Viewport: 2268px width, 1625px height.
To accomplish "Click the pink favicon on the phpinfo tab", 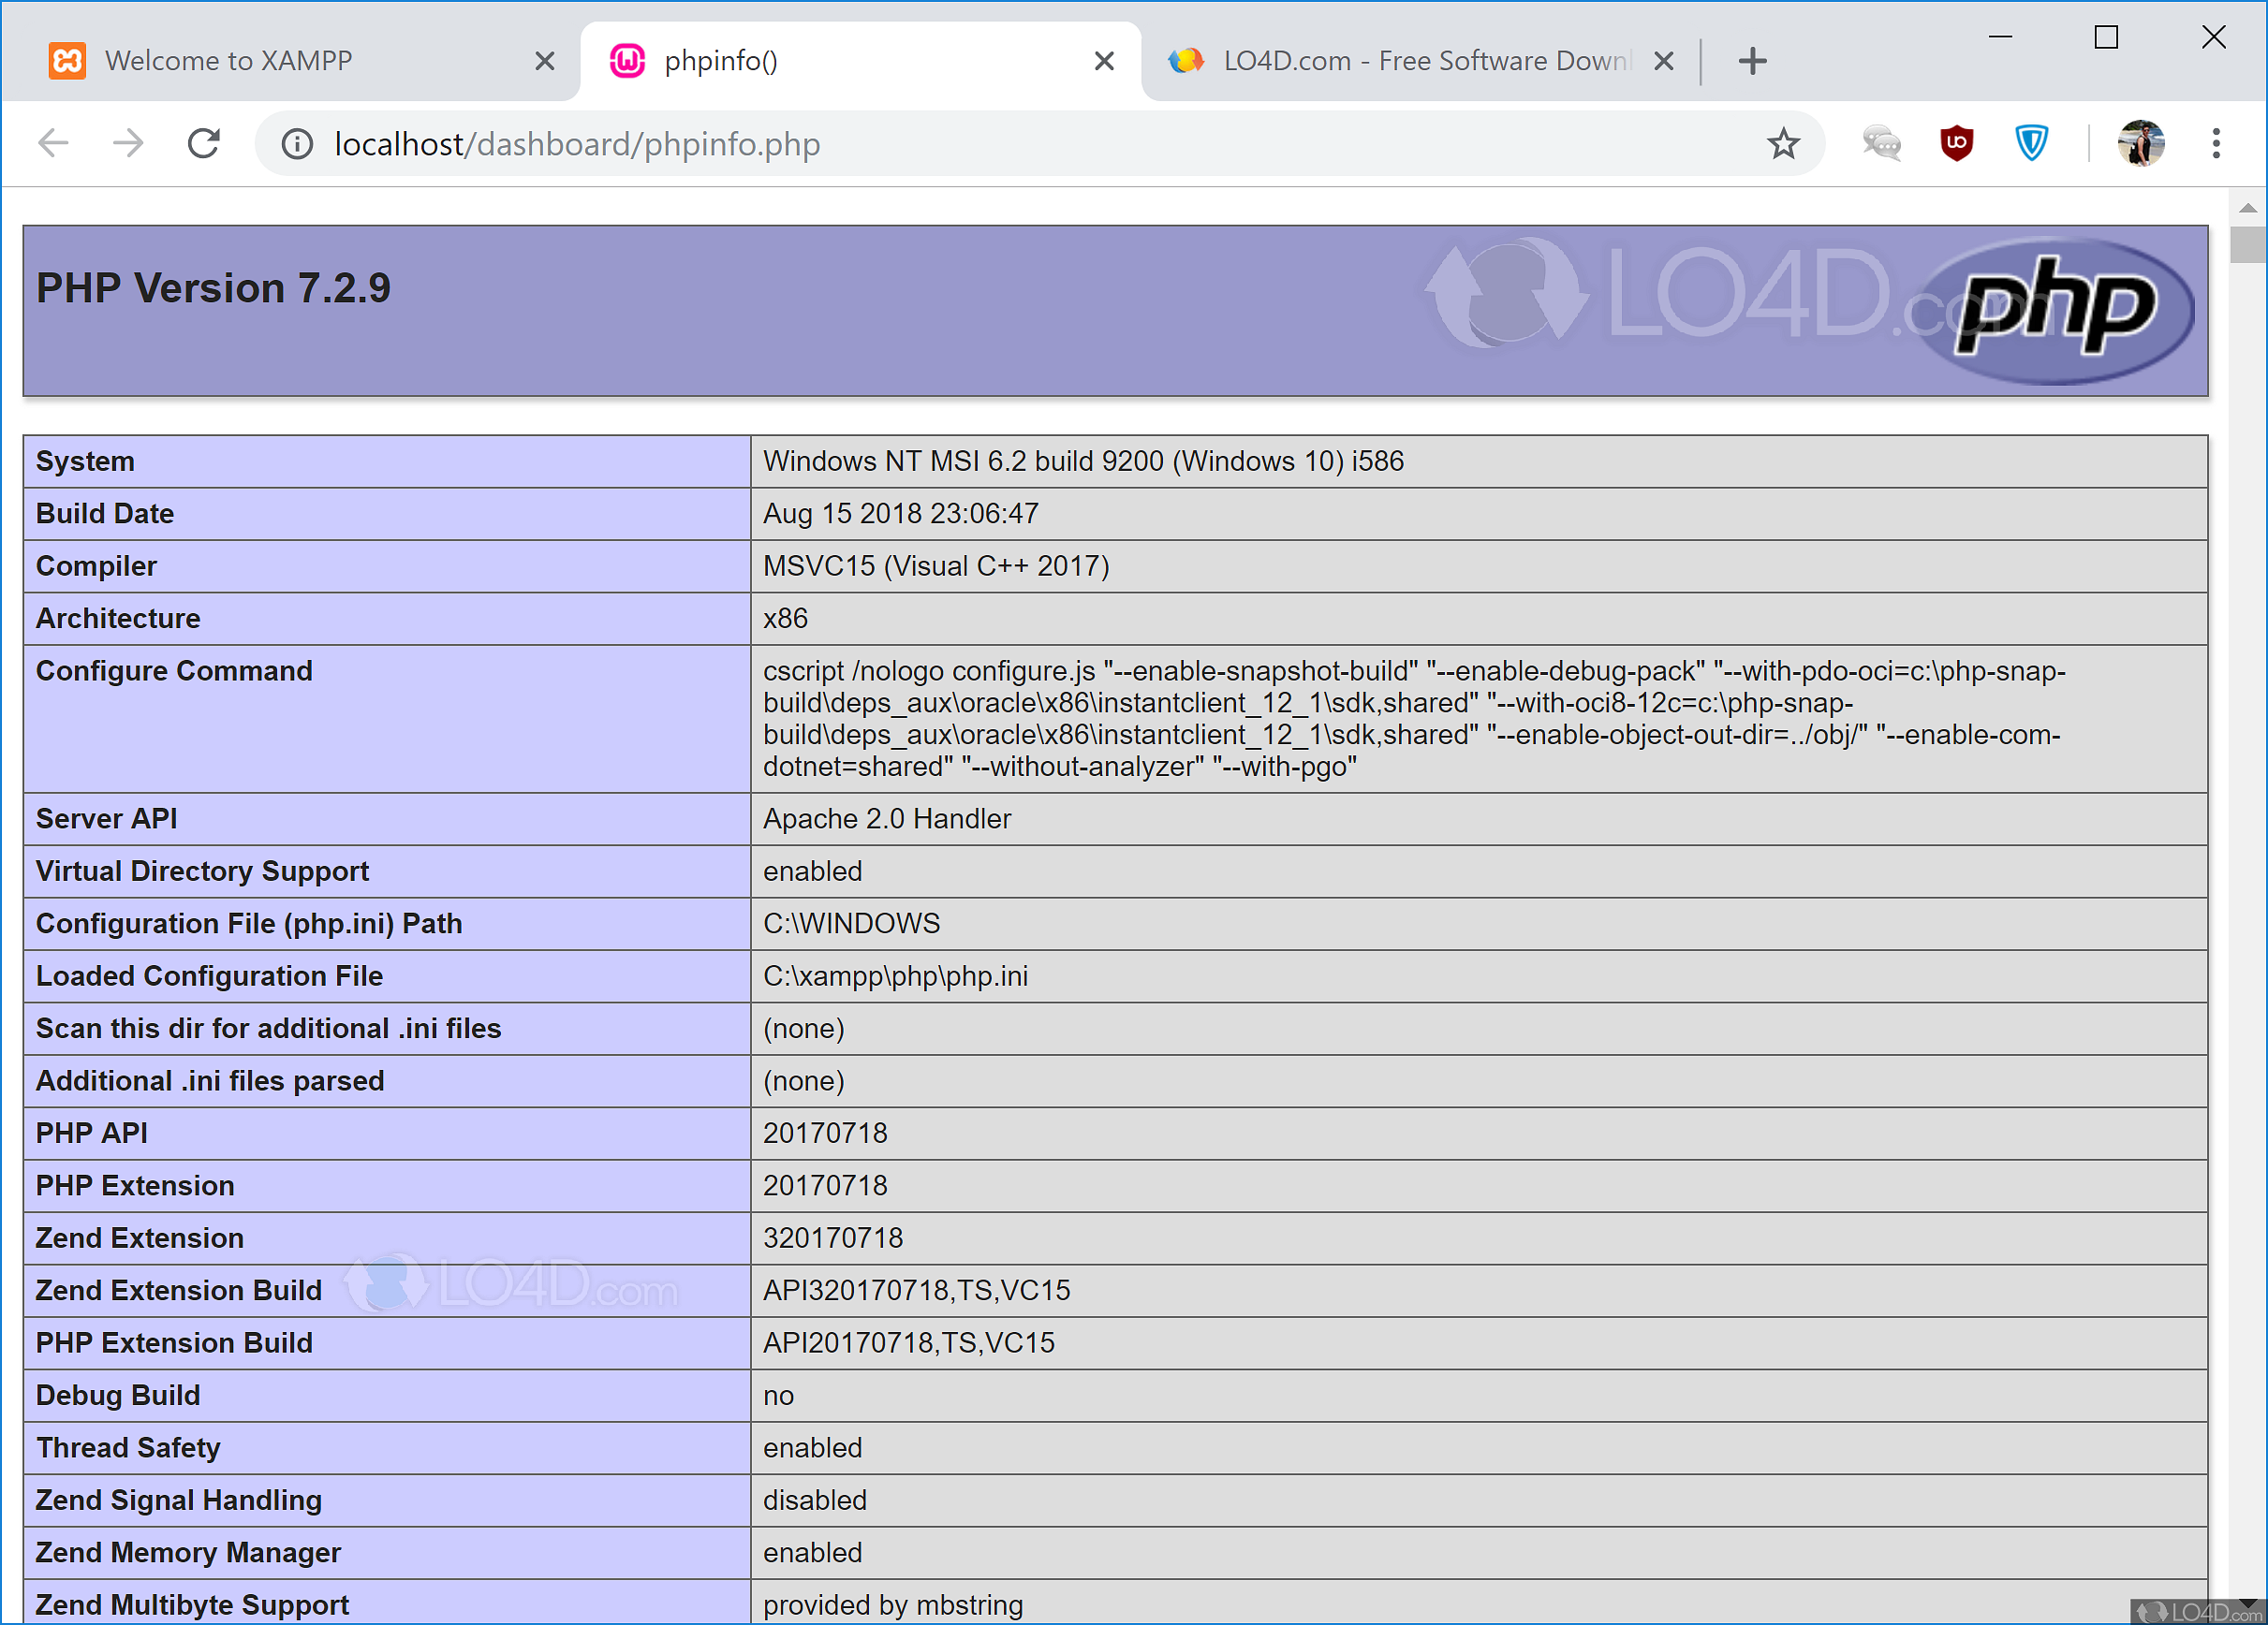I will pyautogui.click(x=627, y=60).
